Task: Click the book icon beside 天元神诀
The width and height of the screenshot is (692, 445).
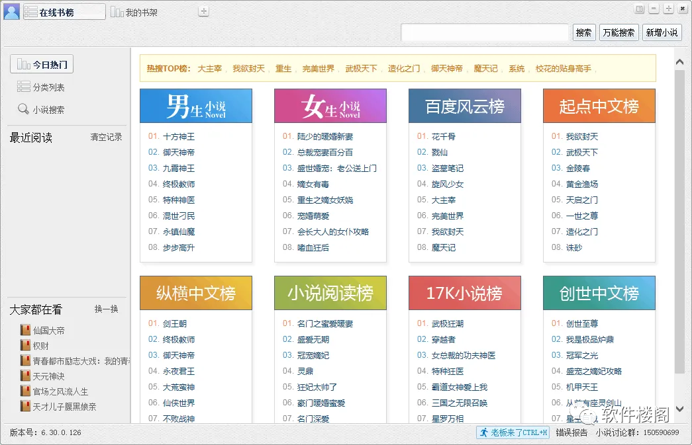Action: pyautogui.click(x=25, y=376)
